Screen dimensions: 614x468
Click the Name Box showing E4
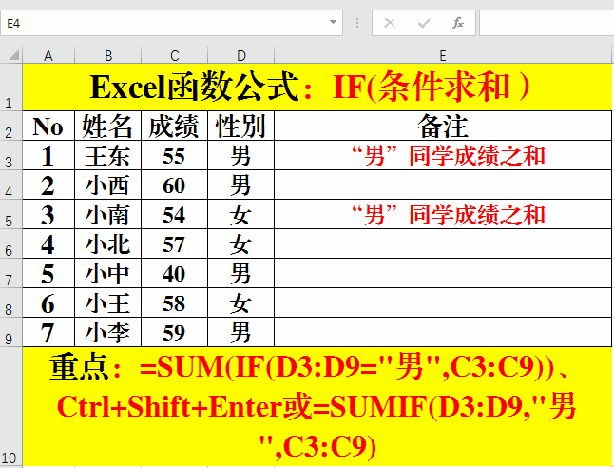(171, 23)
